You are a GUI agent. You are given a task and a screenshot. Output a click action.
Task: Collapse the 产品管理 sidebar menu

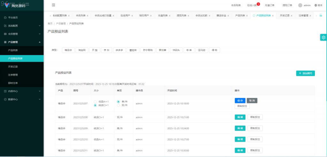(x=22, y=42)
